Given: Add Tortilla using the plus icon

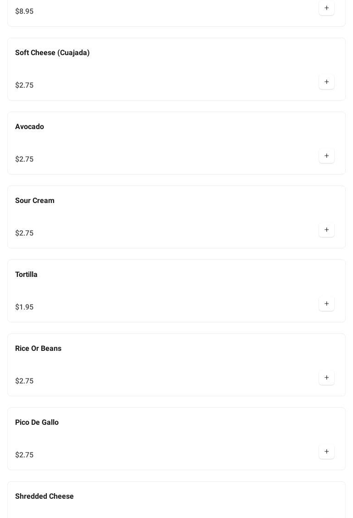Looking at the screenshot, I should point(326,304).
